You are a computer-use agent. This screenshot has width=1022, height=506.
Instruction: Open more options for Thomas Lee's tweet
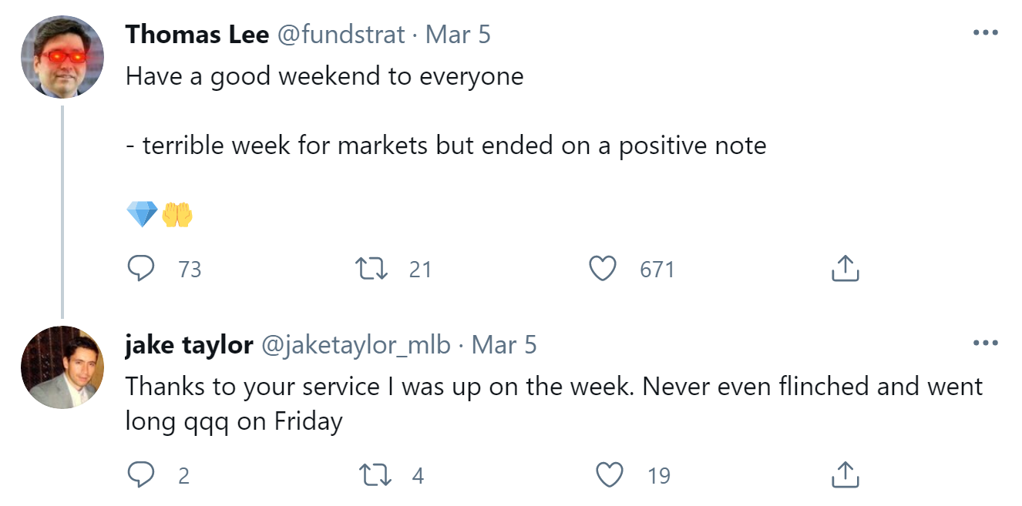(x=986, y=34)
